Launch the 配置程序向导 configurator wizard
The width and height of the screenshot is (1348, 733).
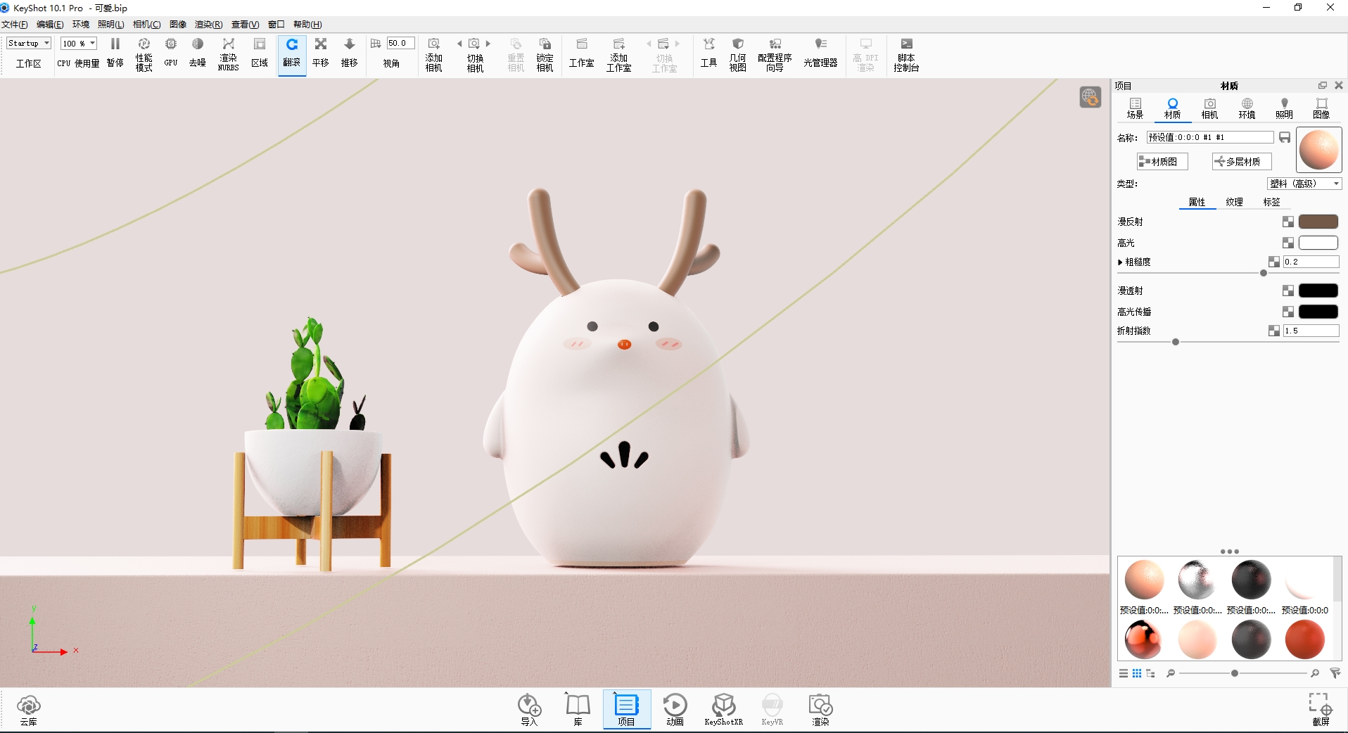pyautogui.click(x=775, y=54)
